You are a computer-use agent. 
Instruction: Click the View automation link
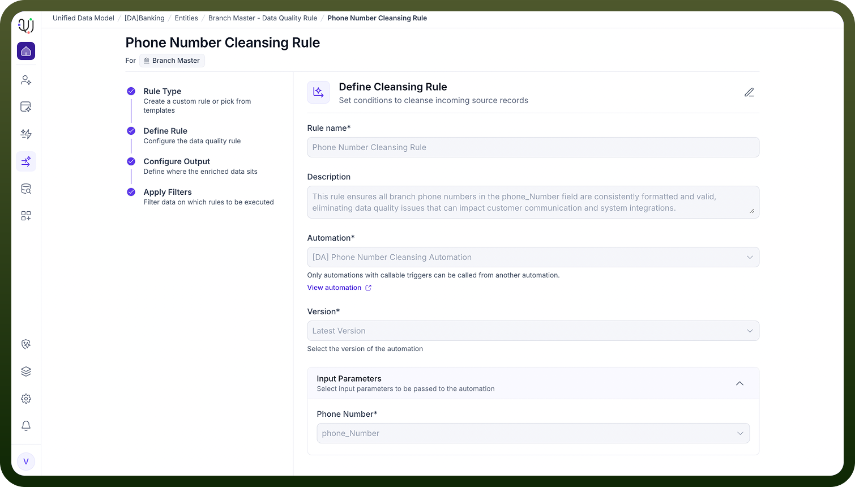tap(334, 288)
